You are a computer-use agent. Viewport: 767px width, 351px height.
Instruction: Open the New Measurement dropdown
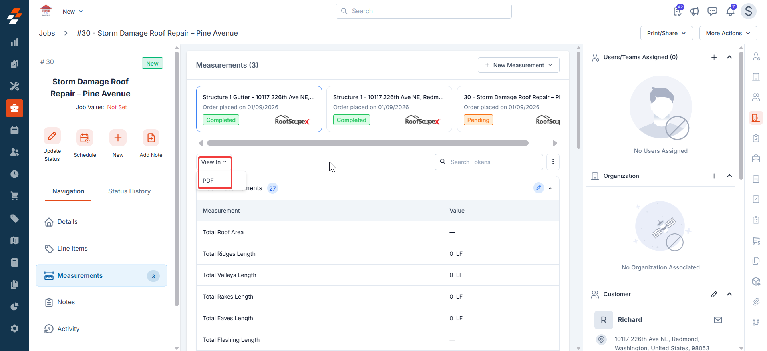[x=519, y=65]
